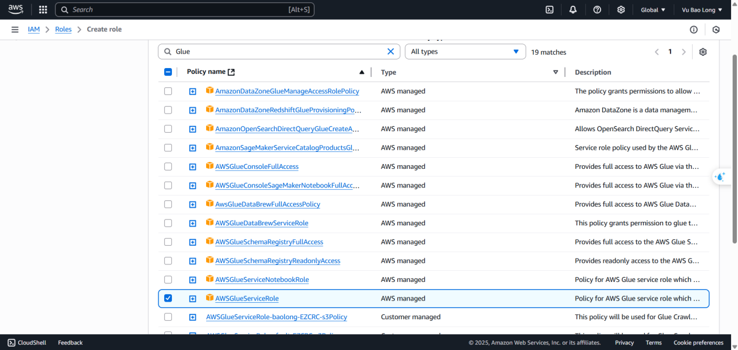Select AwsGlueDataBrewFullAccessPolicy checkbox
The width and height of the screenshot is (738, 350).
168,204
